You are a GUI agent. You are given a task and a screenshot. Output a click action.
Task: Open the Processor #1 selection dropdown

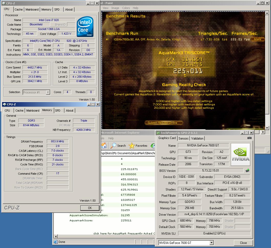click(48, 92)
